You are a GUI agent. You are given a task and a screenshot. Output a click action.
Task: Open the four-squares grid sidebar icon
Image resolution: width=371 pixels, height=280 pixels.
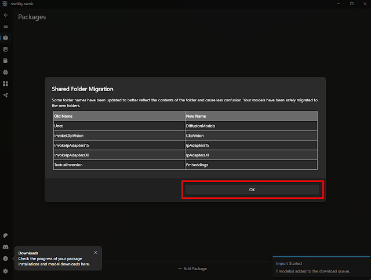click(x=6, y=84)
